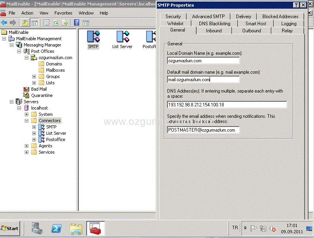314x238 pixels.
Task: Switch to the Blocked Addresses tab
Action: pyautogui.click(x=281, y=17)
